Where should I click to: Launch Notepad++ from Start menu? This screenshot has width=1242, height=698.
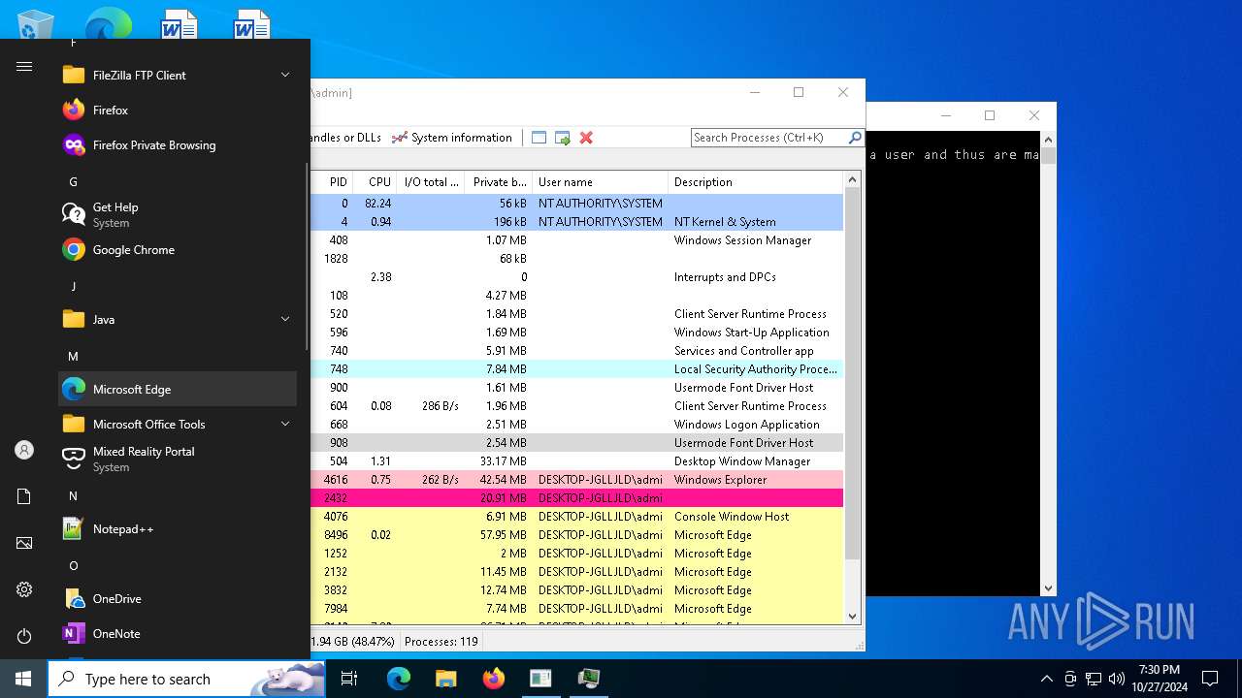pyautogui.click(x=178, y=529)
